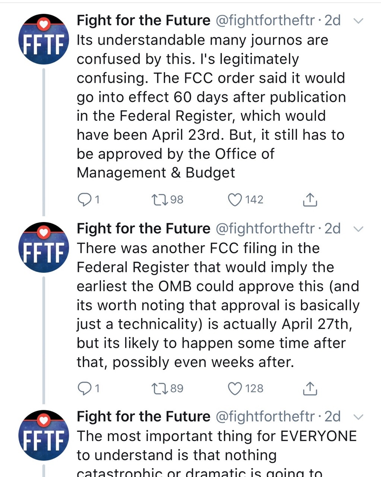Tap FFTF profile picture on third tweet
This screenshot has height=477, width=381.
pyautogui.click(x=44, y=435)
